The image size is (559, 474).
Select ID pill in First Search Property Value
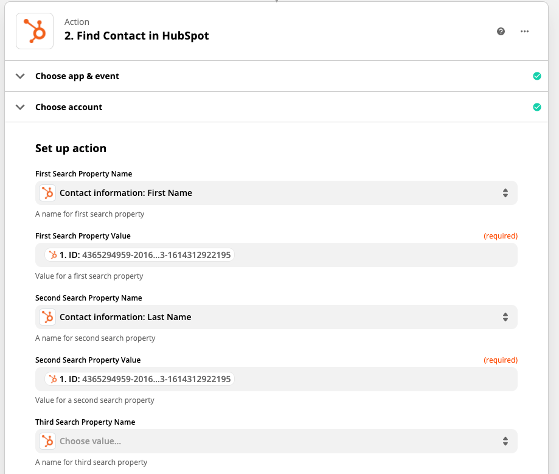point(140,255)
